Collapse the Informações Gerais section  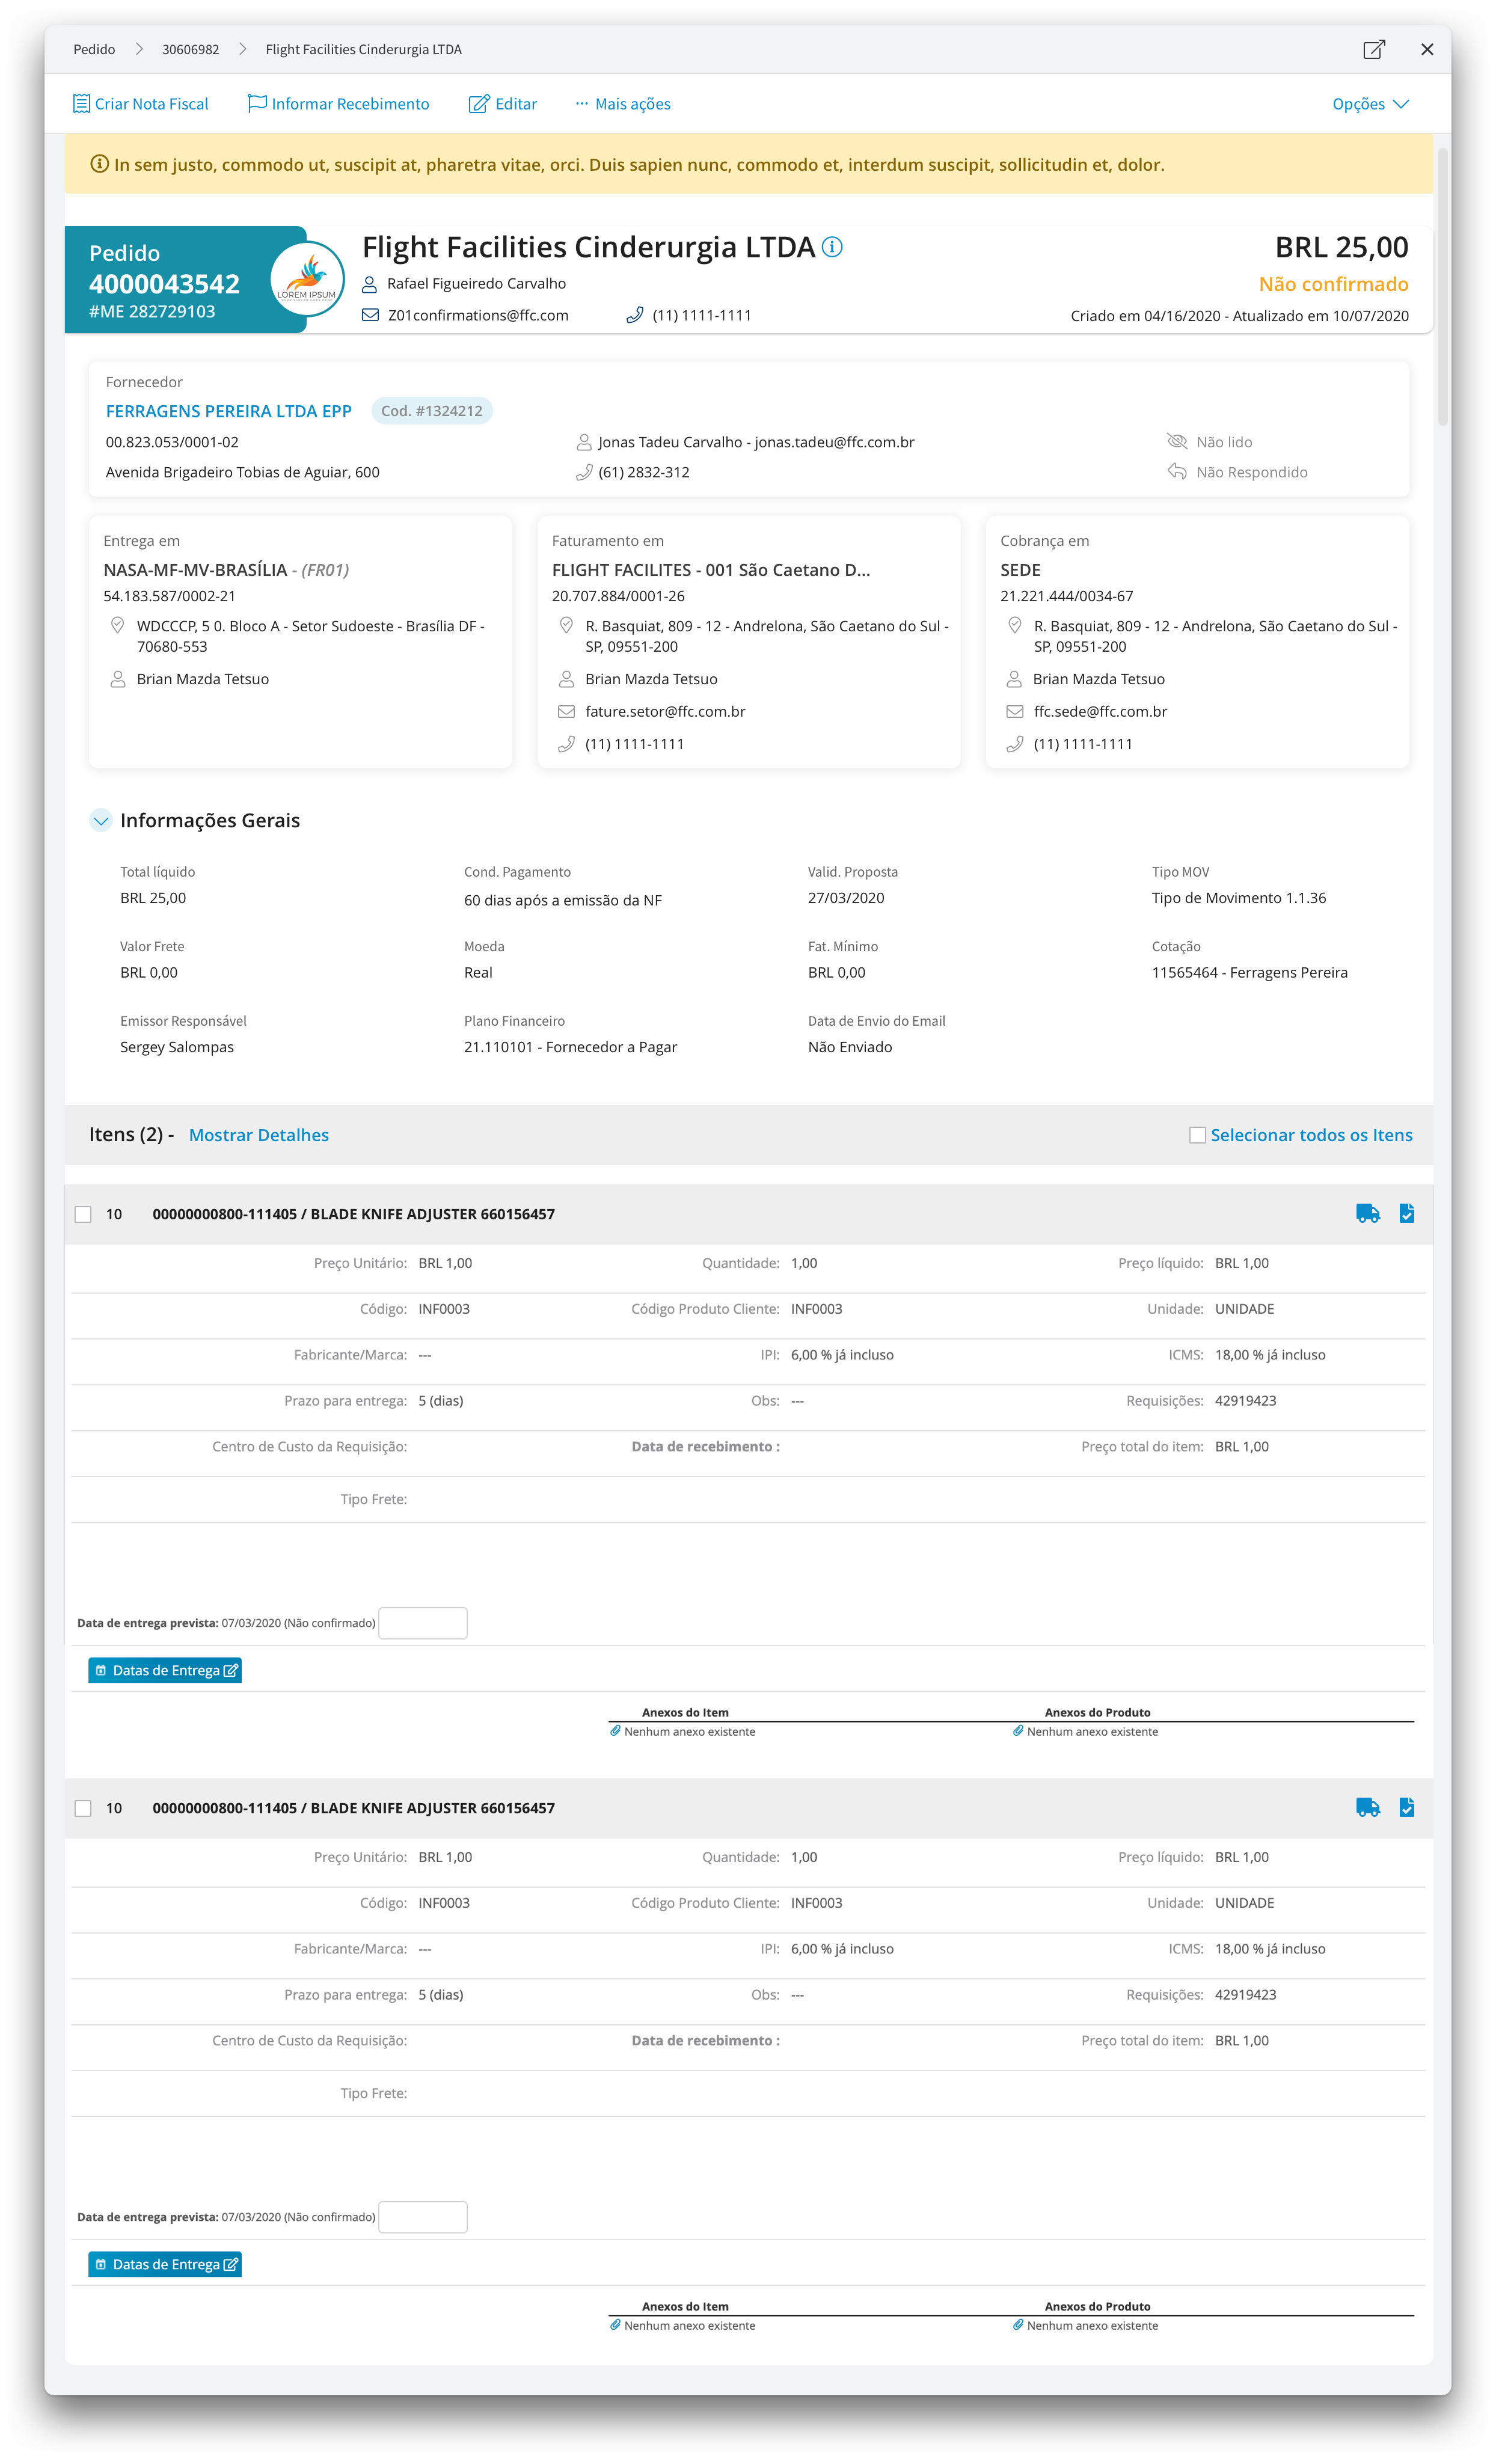pos(101,820)
